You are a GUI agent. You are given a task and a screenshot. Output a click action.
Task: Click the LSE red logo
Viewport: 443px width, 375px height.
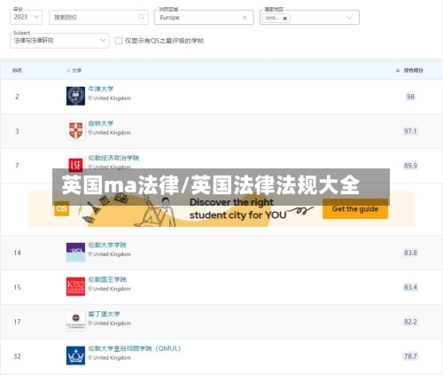75,164
